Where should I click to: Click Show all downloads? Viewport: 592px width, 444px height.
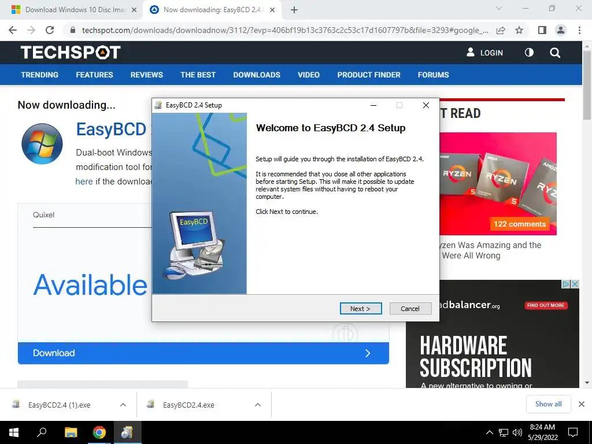[548, 404]
